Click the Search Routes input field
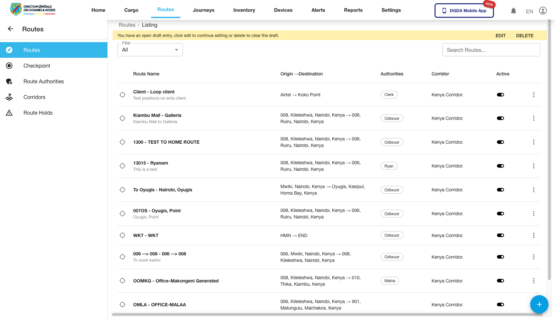Image resolution: width=555 pixels, height=320 pixels. click(x=491, y=50)
